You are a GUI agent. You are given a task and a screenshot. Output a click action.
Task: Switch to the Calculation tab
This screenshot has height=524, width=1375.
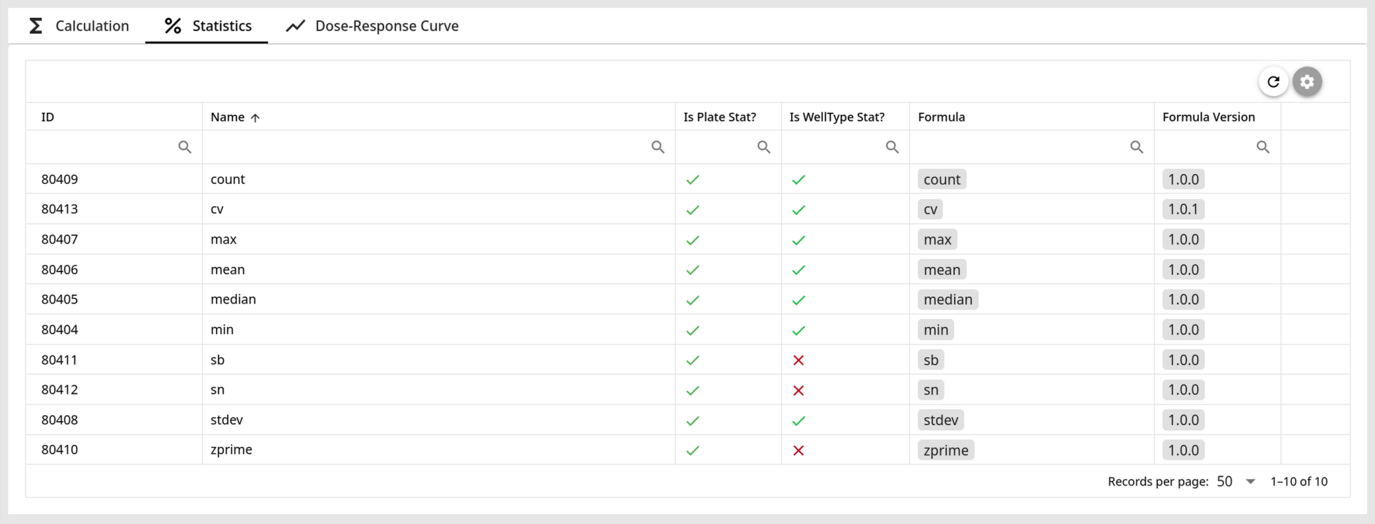[79, 26]
